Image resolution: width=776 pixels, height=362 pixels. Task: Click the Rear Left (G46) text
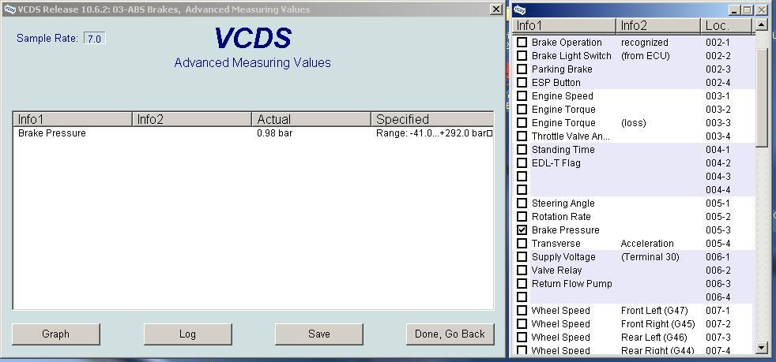[x=654, y=338]
